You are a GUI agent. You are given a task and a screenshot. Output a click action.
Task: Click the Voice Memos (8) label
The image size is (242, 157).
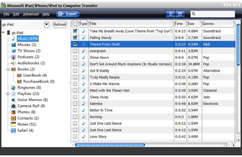point(33,100)
